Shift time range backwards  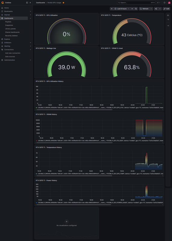pyautogui.click(x=112, y=9)
